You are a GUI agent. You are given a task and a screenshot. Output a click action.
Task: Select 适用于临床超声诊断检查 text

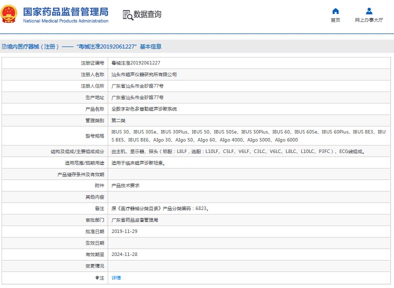pyautogui.click(x=139, y=163)
